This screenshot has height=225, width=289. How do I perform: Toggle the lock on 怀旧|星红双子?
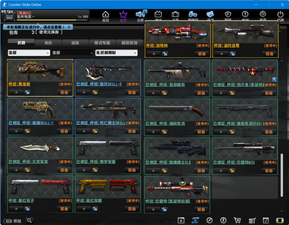pyautogui.click(x=28, y=209)
